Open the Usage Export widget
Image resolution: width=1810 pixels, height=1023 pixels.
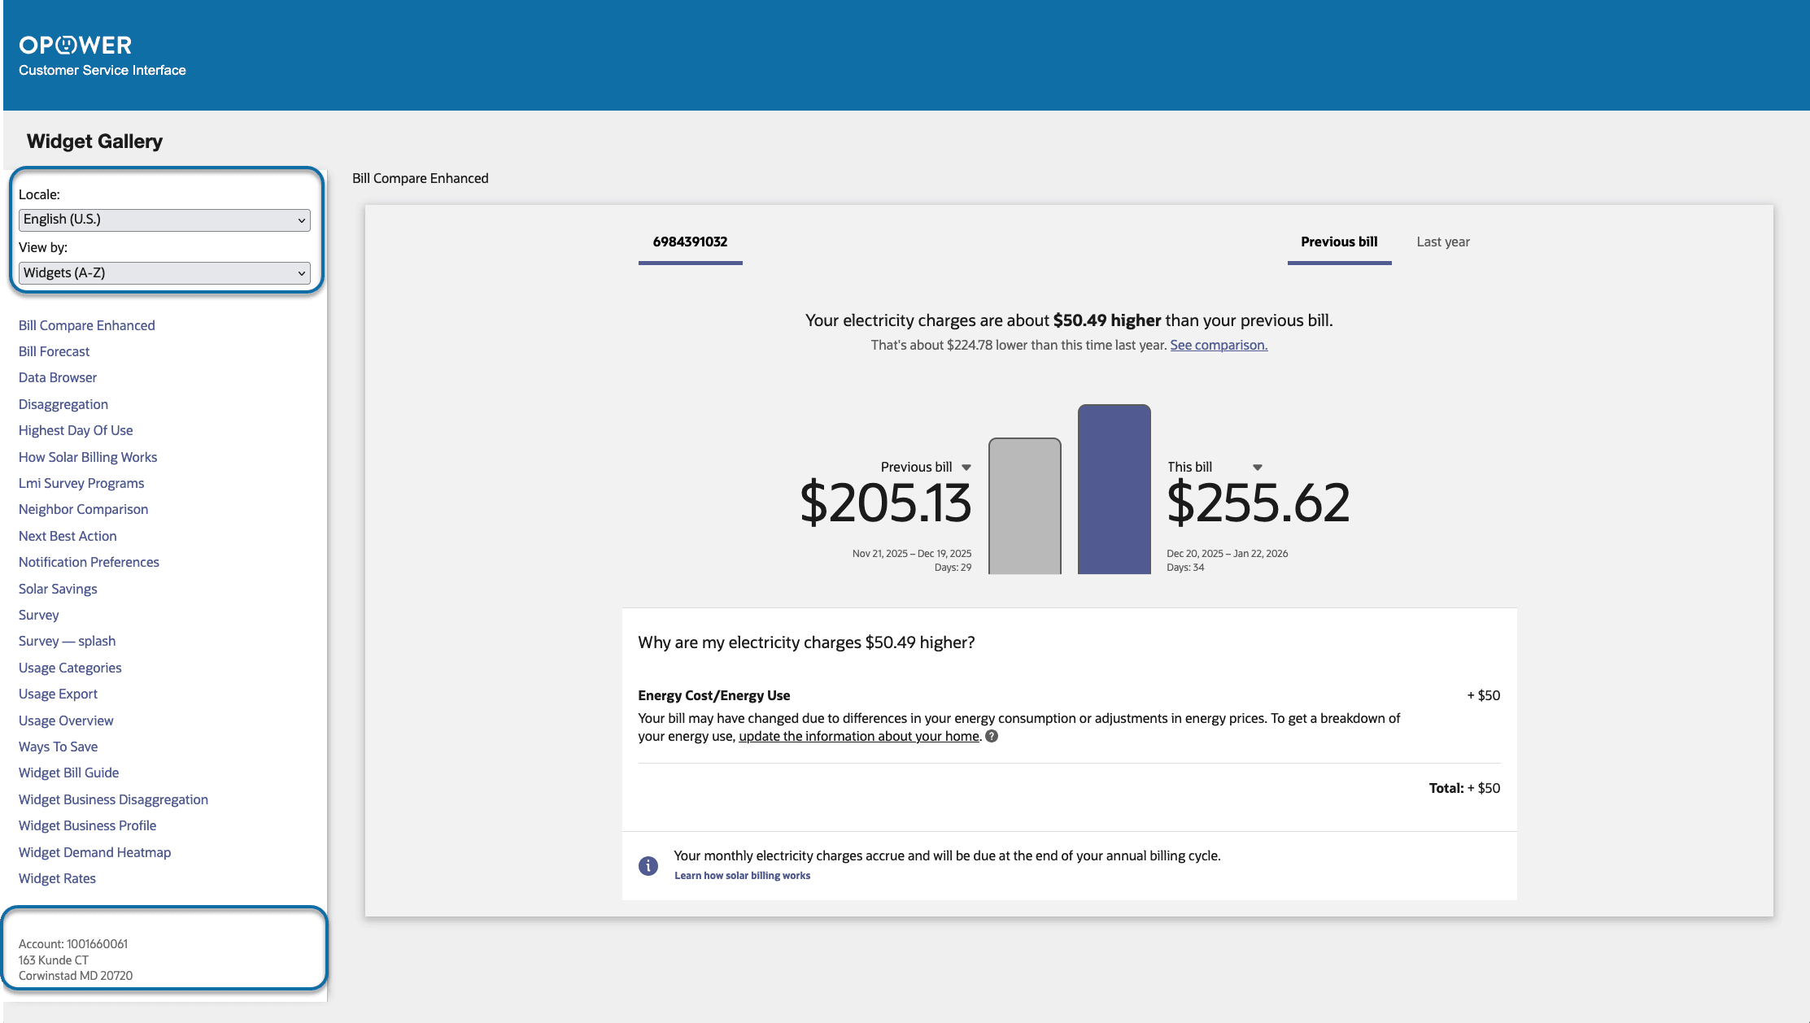click(58, 694)
